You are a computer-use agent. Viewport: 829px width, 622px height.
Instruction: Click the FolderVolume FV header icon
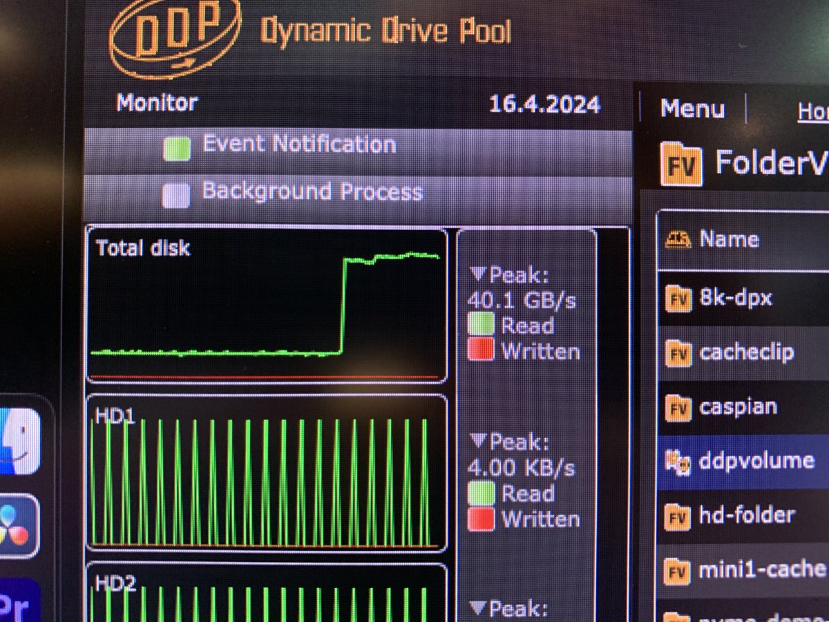(681, 164)
